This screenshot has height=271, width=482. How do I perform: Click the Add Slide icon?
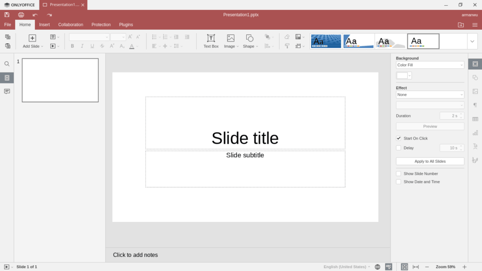click(x=32, y=38)
